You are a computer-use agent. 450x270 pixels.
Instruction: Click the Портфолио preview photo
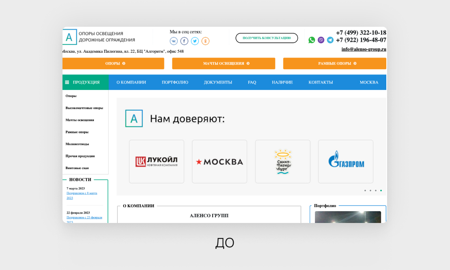[x=348, y=217]
